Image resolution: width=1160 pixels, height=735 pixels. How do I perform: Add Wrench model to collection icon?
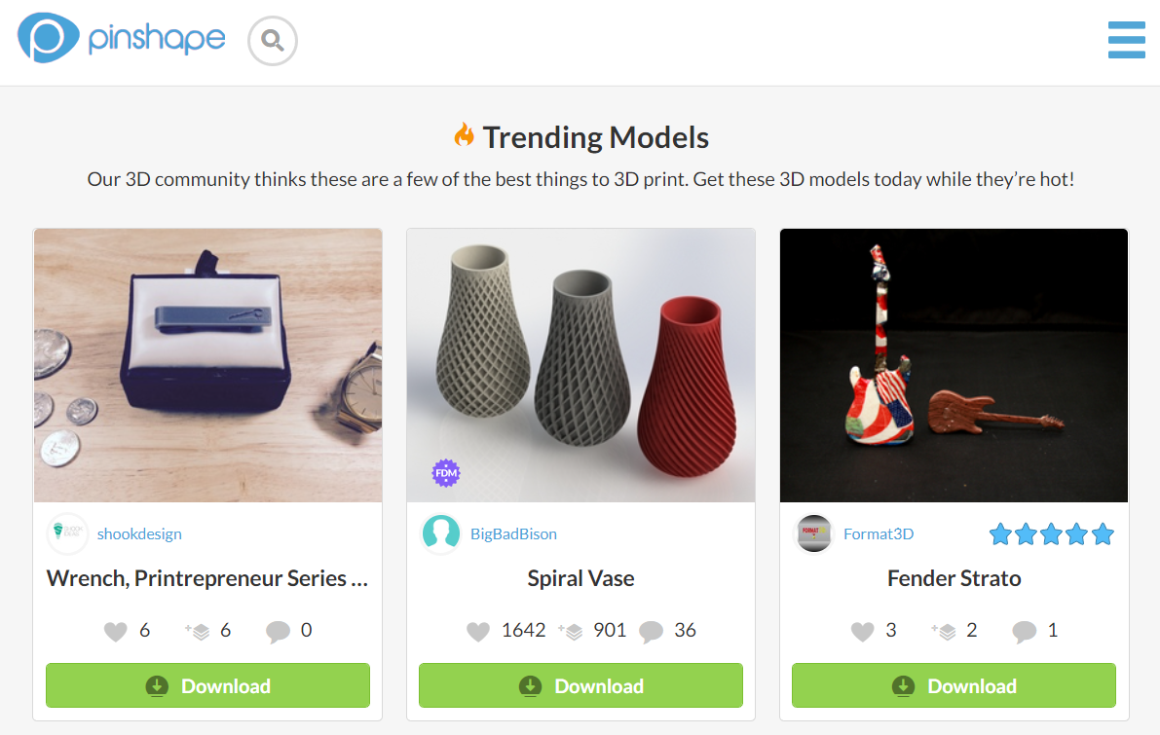click(x=199, y=632)
